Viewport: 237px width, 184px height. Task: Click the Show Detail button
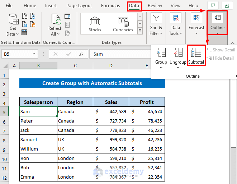pyautogui.click(x=221, y=50)
